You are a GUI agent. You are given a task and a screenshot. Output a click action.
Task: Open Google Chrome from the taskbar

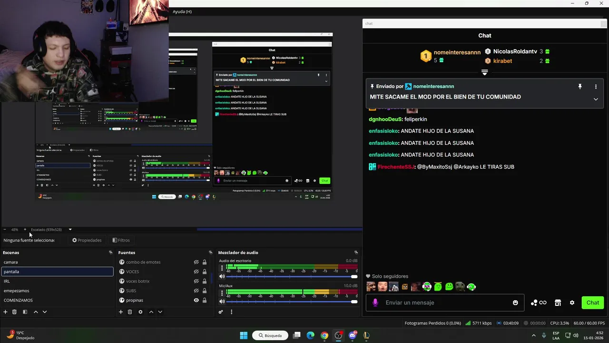coord(324,335)
